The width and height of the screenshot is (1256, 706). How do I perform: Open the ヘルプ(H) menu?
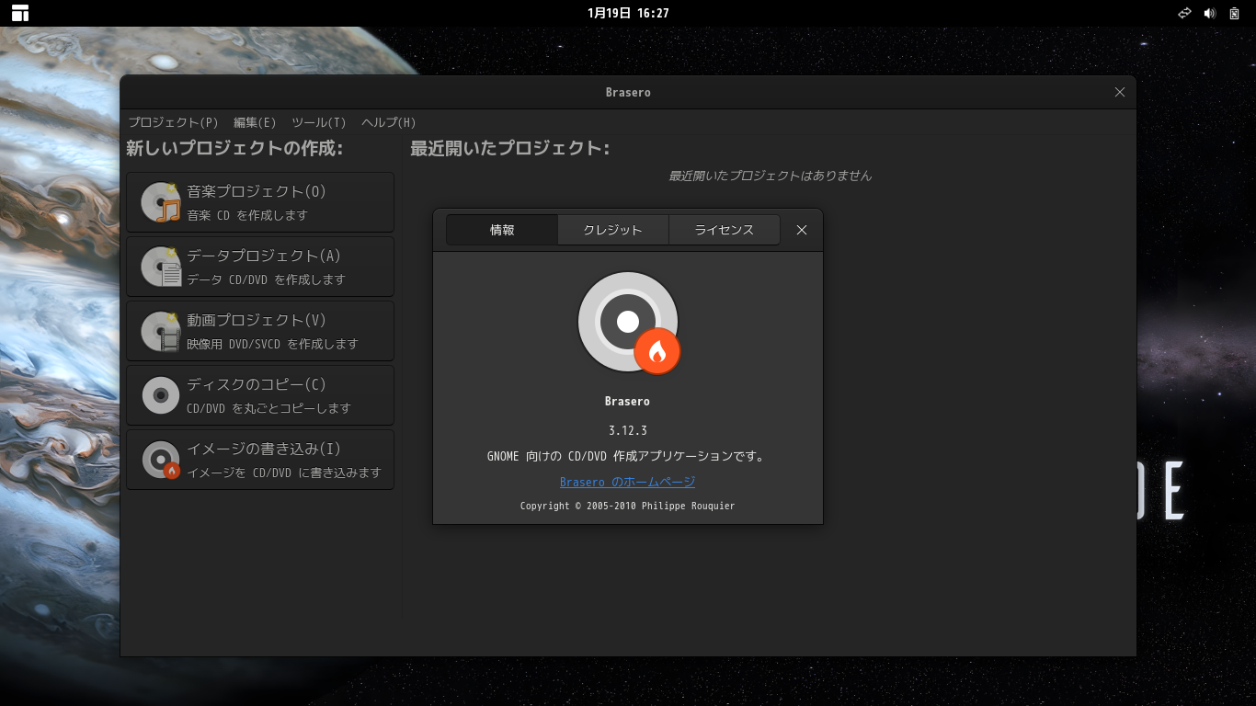(389, 122)
